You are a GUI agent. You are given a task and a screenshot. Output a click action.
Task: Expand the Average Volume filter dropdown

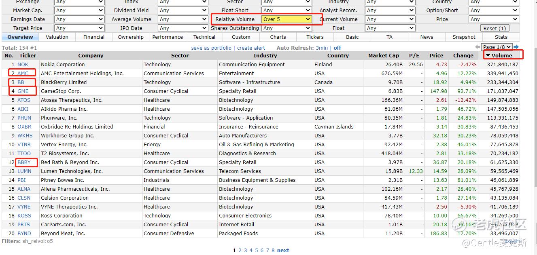coord(183,19)
